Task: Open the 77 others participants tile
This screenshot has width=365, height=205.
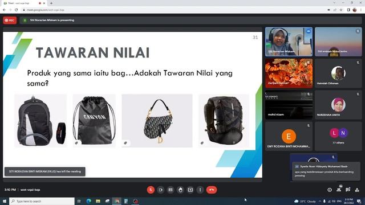Action: coord(338,136)
